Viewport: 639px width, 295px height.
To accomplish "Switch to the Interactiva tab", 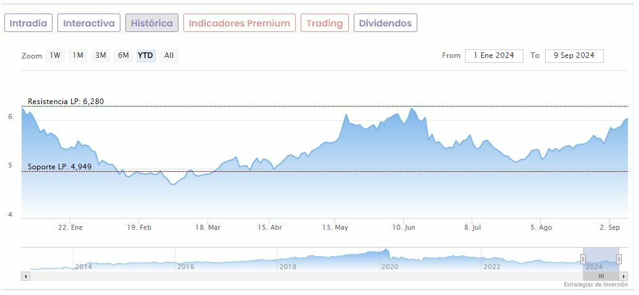I will 89,23.
